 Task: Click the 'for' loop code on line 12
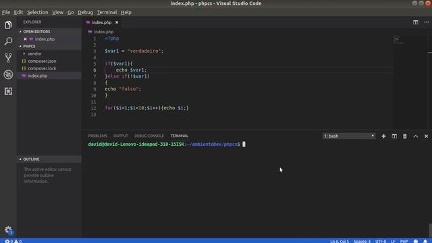tap(146, 108)
